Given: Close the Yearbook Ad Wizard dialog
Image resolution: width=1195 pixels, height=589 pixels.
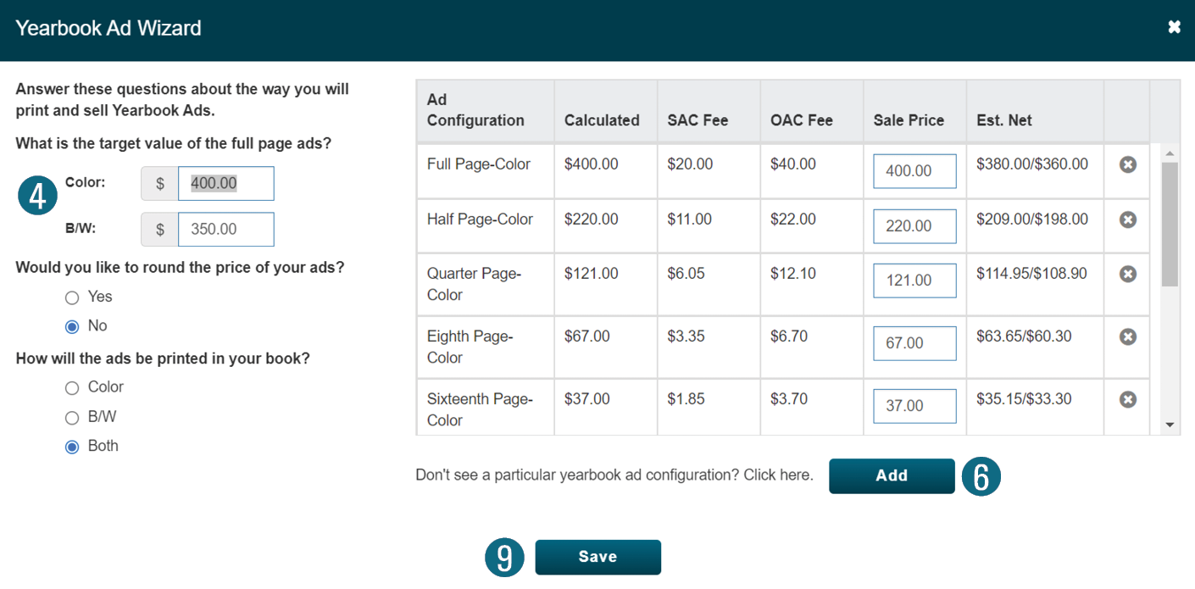Looking at the screenshot, I should [1174, 28].
